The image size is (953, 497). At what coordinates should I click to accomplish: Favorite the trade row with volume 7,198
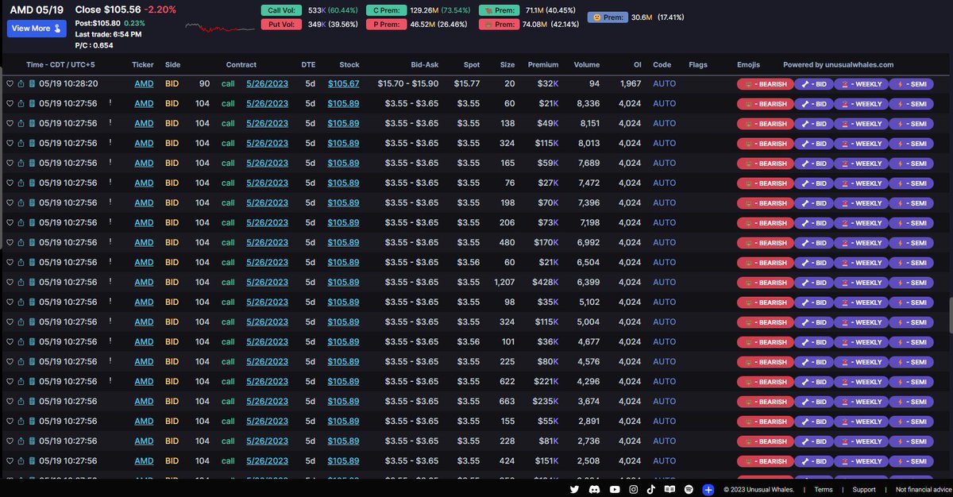tap(10, 222)
